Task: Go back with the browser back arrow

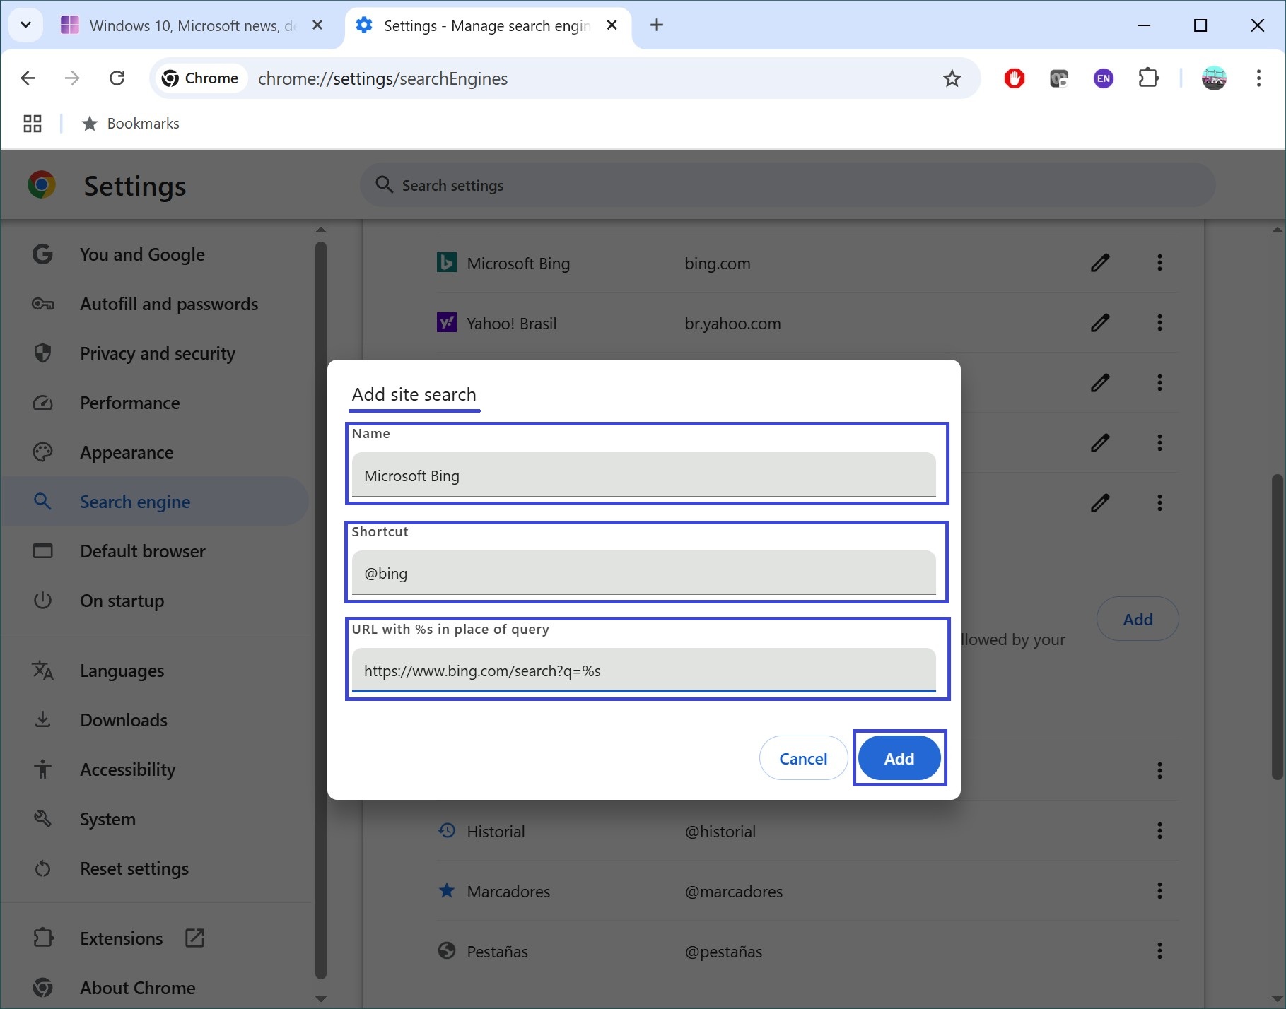Action: [28, 78]
